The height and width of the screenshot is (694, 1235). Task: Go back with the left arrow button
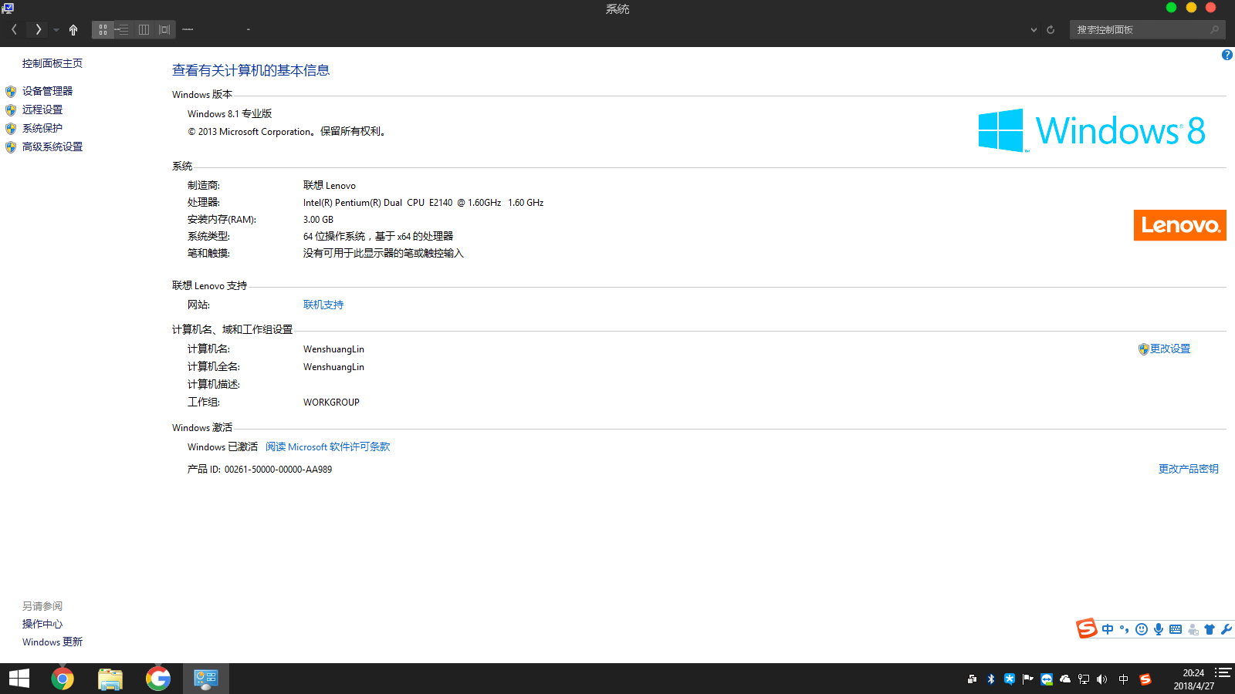pos(14,29)
